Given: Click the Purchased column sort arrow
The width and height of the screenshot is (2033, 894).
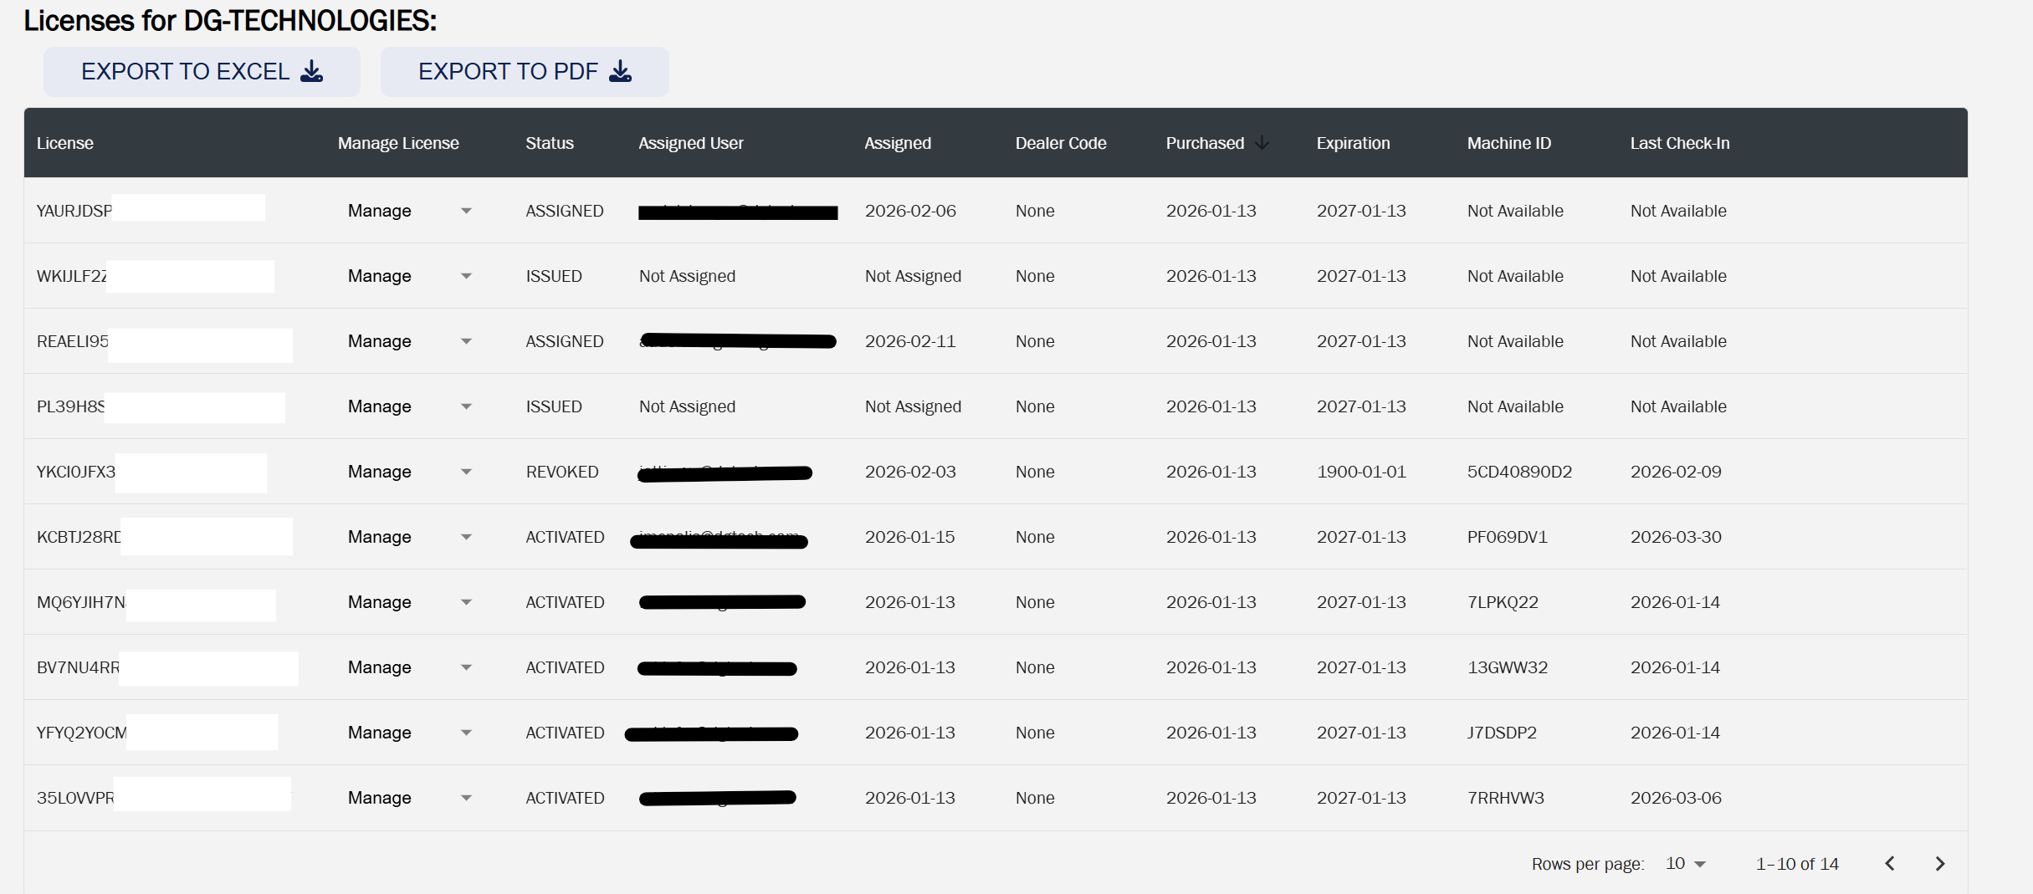Looking at the screenshot, I should tap(1262, 143).
